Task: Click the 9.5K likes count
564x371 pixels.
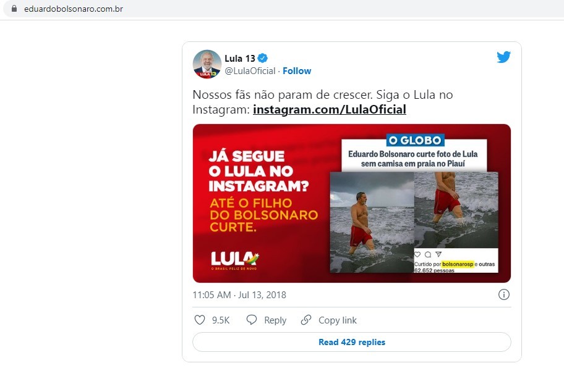Action: coord(221,320)
